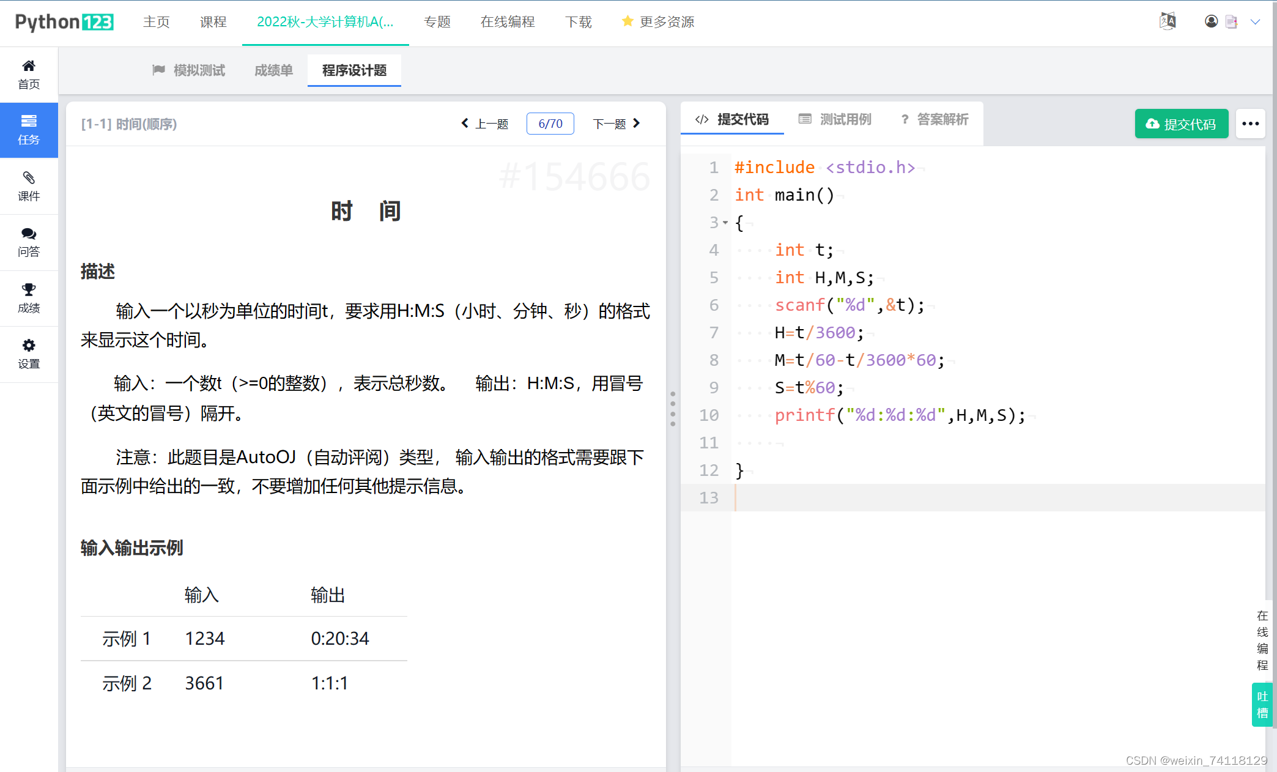Open the 任务 panel icon in sidebar

point(29,121)
